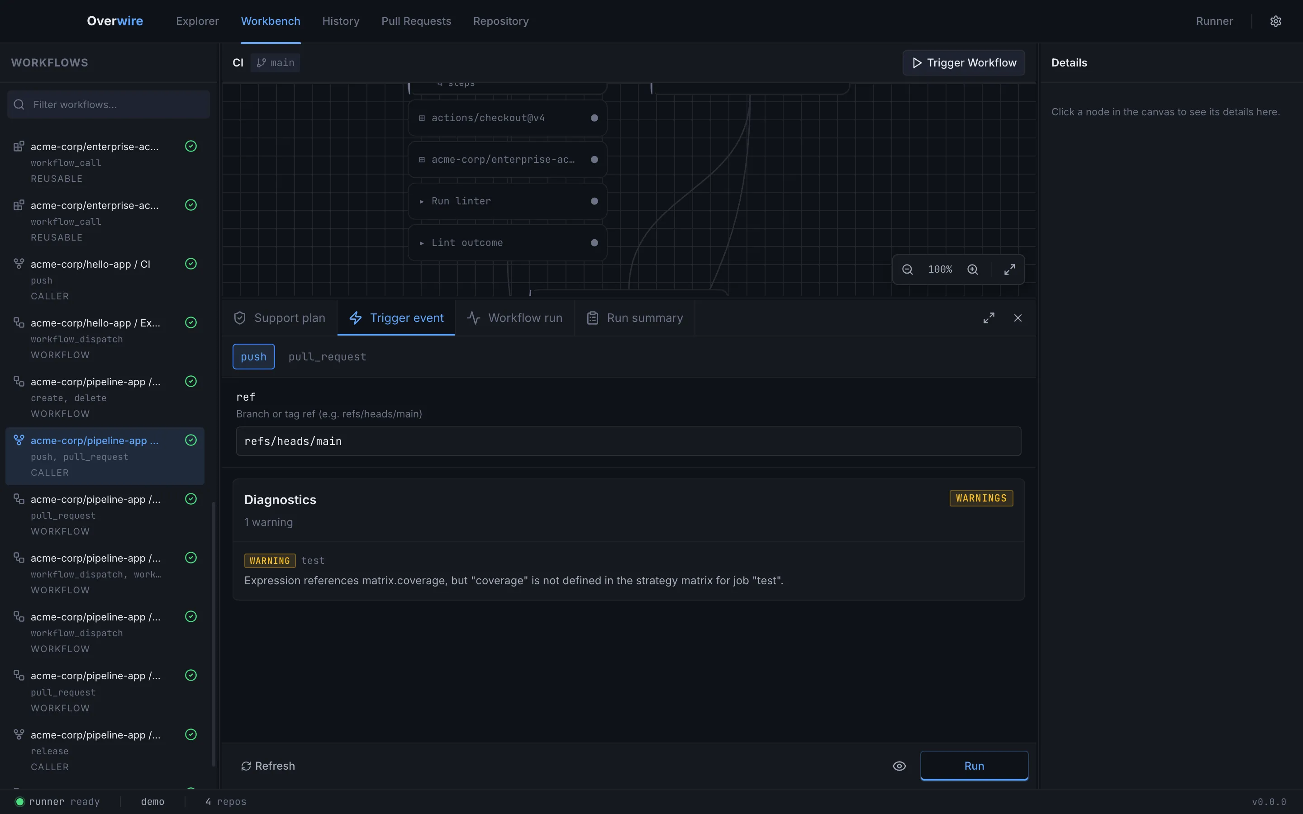Switch to the Workflow run tab
The height and width of the screenshot is (814, 1303).
515,318
